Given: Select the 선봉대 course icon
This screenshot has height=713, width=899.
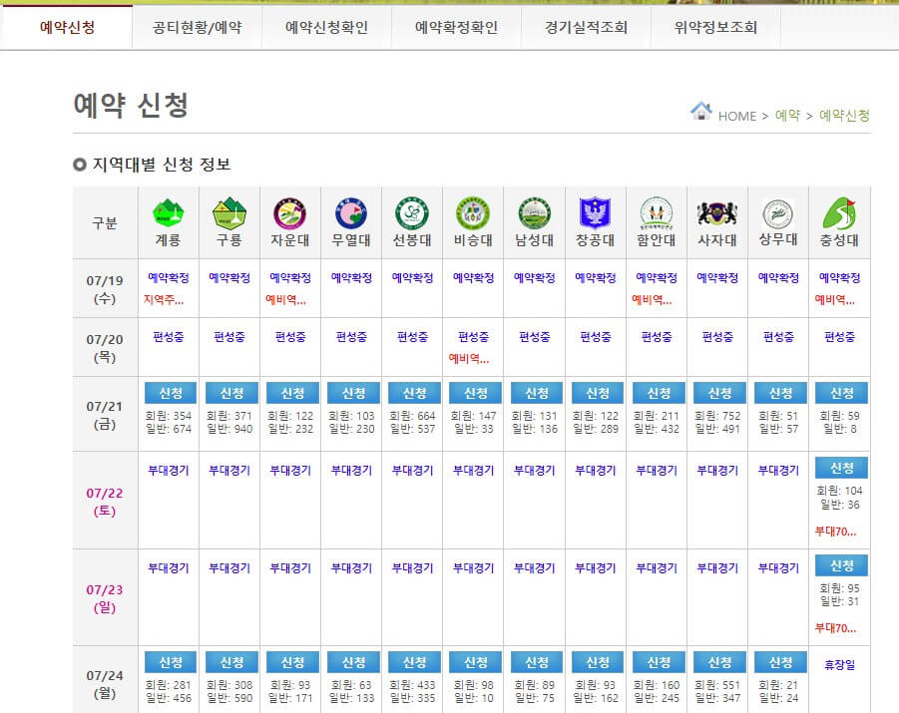Looking at the screenshot, I should coord(413,210).
